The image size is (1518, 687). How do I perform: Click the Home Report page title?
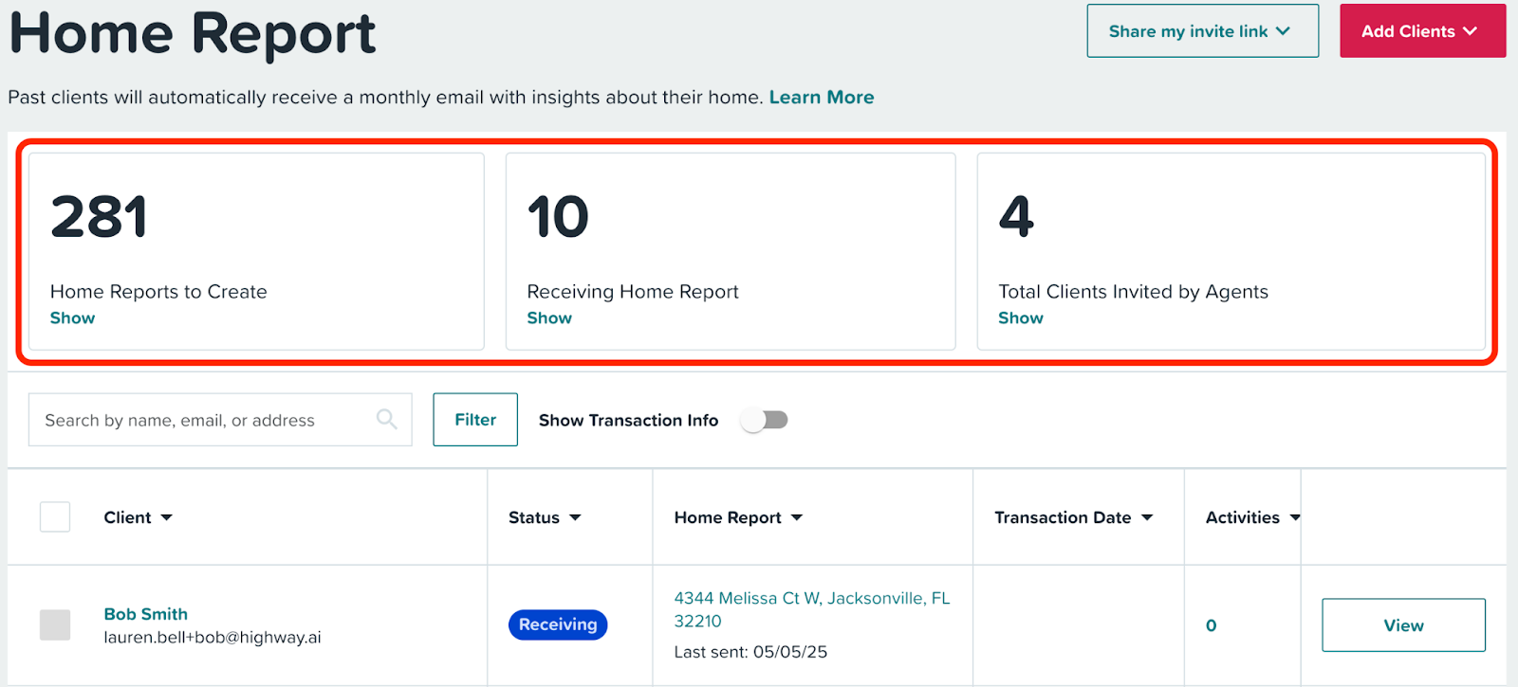(x=193, y=33)
